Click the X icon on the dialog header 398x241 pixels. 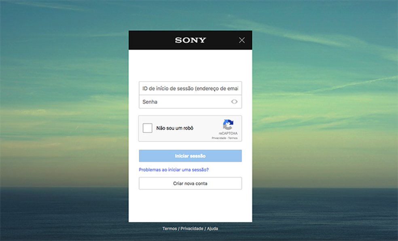pos(241,40)
